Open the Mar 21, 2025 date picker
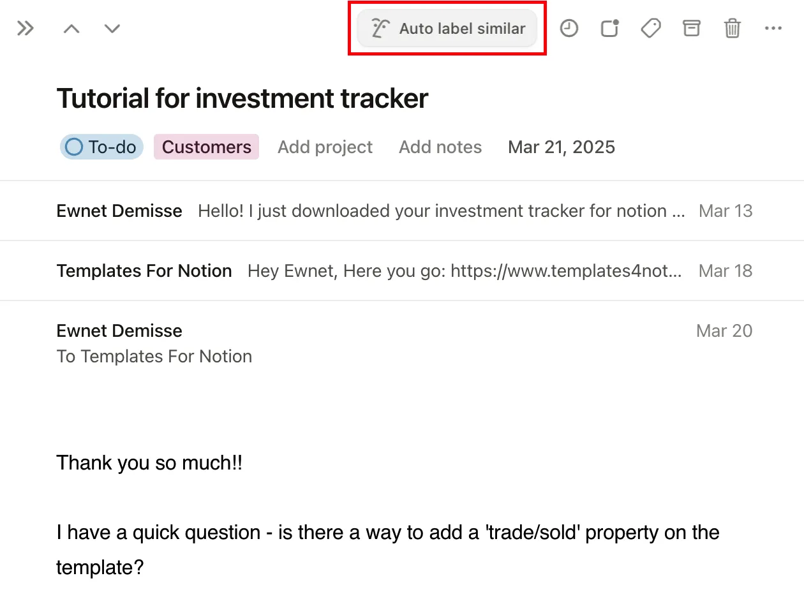This screenshot has width=804, height=592. coord(562,147)
